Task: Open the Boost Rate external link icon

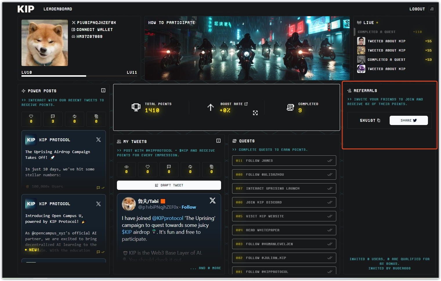Action: click(246, 104)
